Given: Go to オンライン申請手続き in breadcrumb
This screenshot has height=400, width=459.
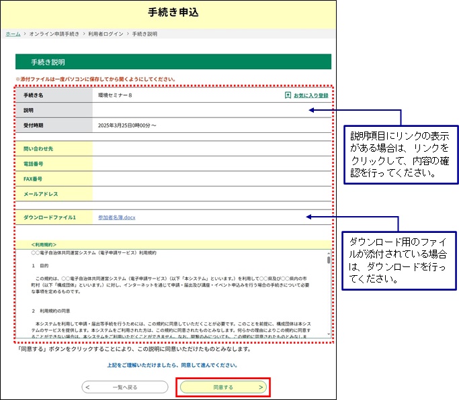Looking at the screenshot, I should pyautogui.click(x=54, y=33).
